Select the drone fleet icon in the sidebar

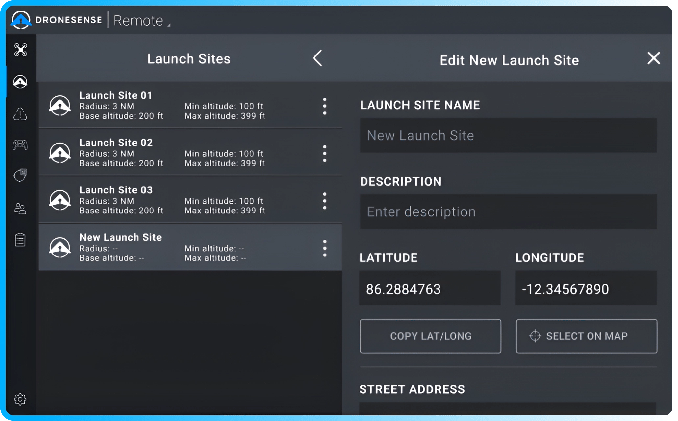[x=21, y=50]
